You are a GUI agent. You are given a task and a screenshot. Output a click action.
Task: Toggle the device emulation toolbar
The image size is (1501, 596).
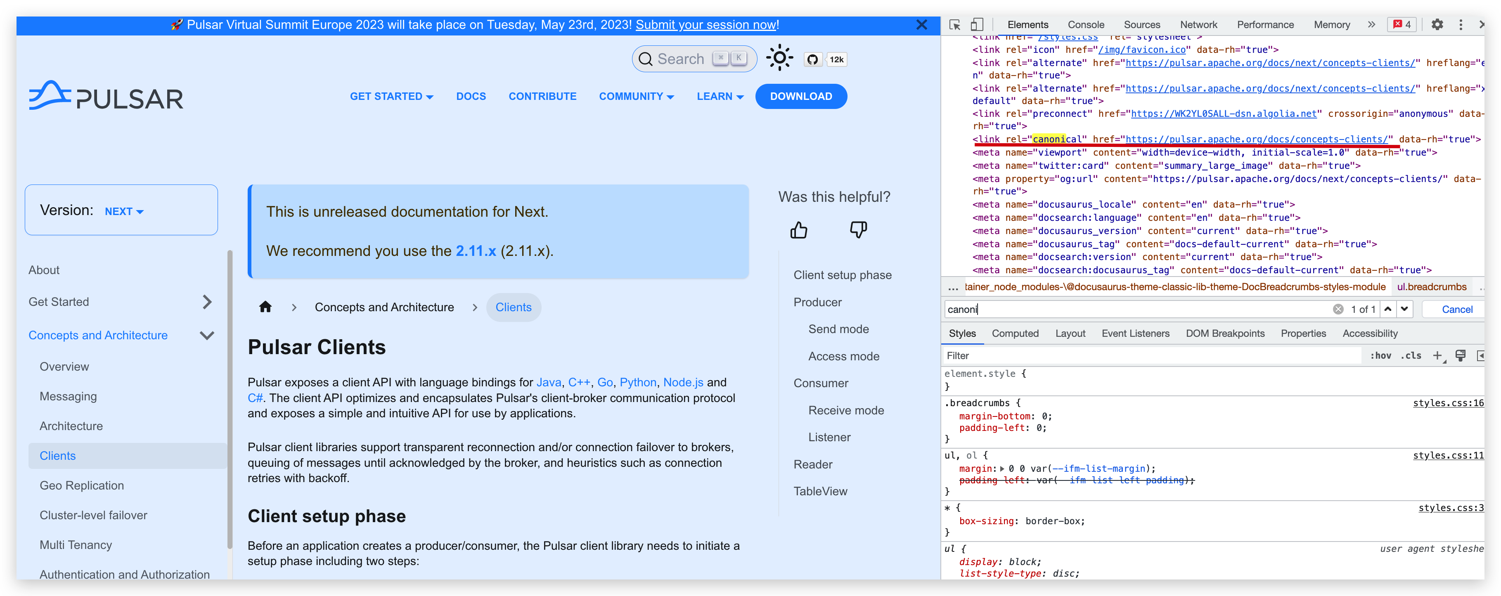pyautogui.click(x=977, y=24)
